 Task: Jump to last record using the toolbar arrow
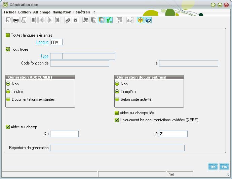(x=57, y=20)
